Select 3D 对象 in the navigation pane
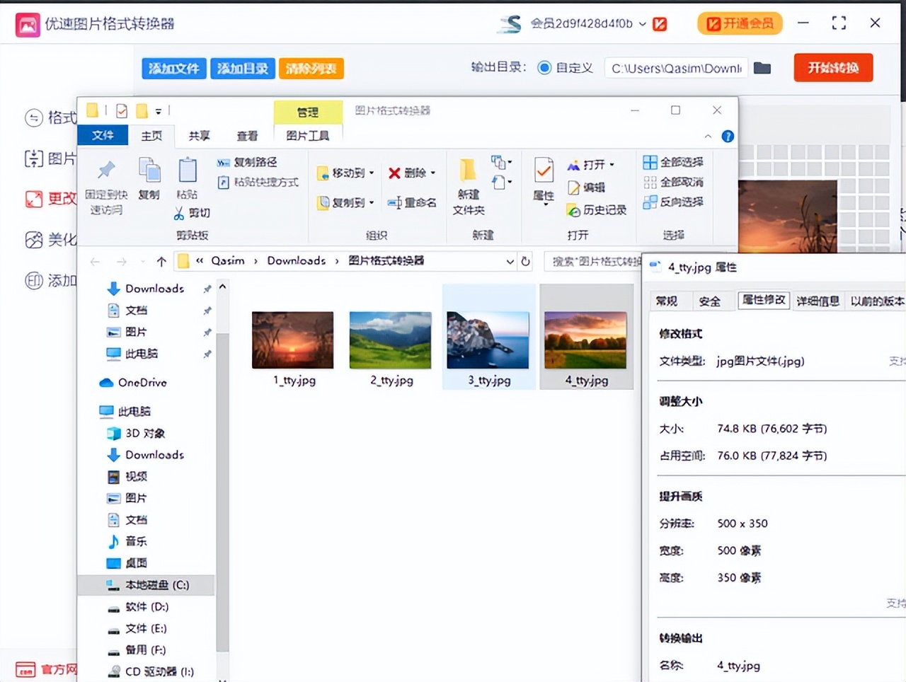Screen dimensions: 906x682 (x=135, y=433)
